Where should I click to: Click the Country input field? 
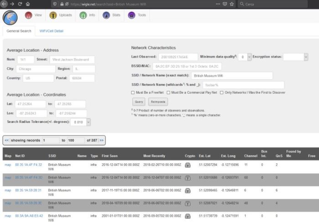coord(38,78)
